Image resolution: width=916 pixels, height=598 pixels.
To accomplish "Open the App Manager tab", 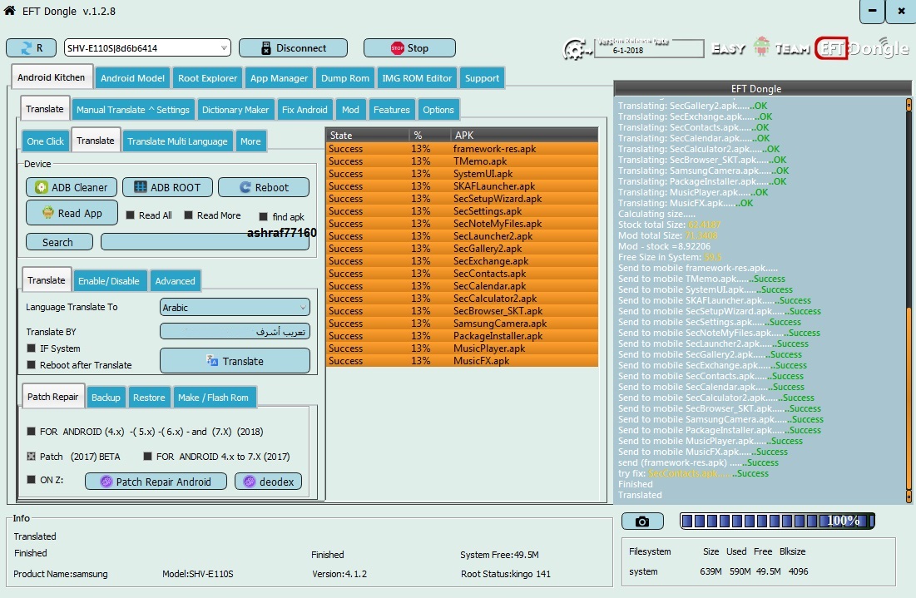I will pyautogui.click(x=279, y=78).
